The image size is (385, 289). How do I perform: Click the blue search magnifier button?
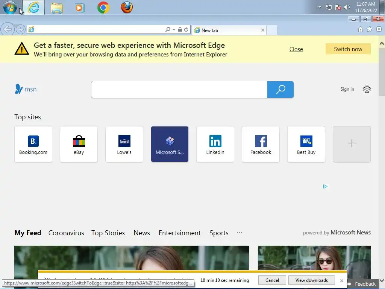point(280,90)
